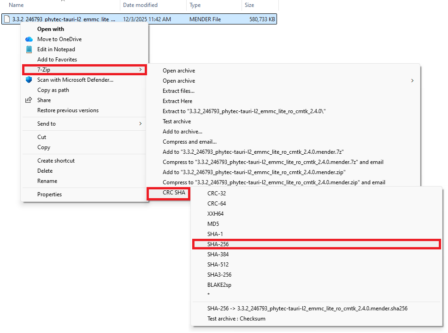Image resolution: width=448 pixels, height=333 pixels.
Task: Click Test archive in 7-Zip menu
Action: [x=177, y=121]
